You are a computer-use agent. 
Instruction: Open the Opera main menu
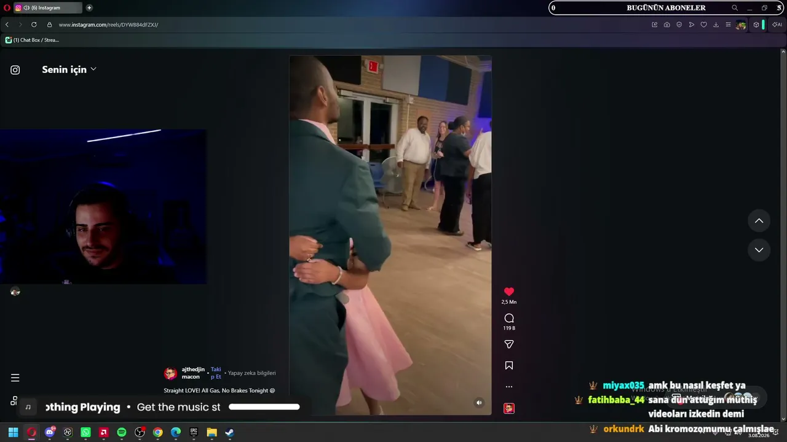pyautogui.click(x=7, y=8)
